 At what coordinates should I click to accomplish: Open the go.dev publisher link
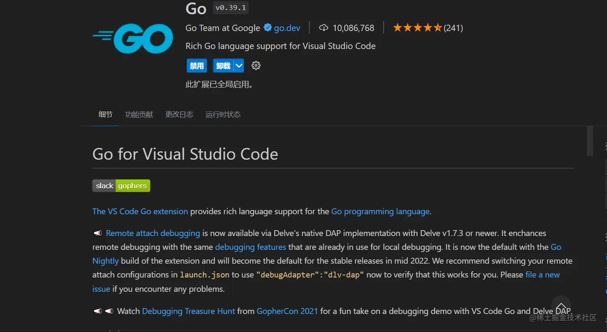(x=287, y=28)
